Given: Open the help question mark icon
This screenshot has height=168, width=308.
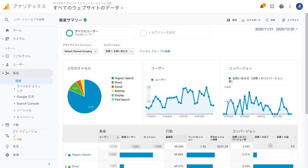Looking at the screenshot, I should (281, 7).
